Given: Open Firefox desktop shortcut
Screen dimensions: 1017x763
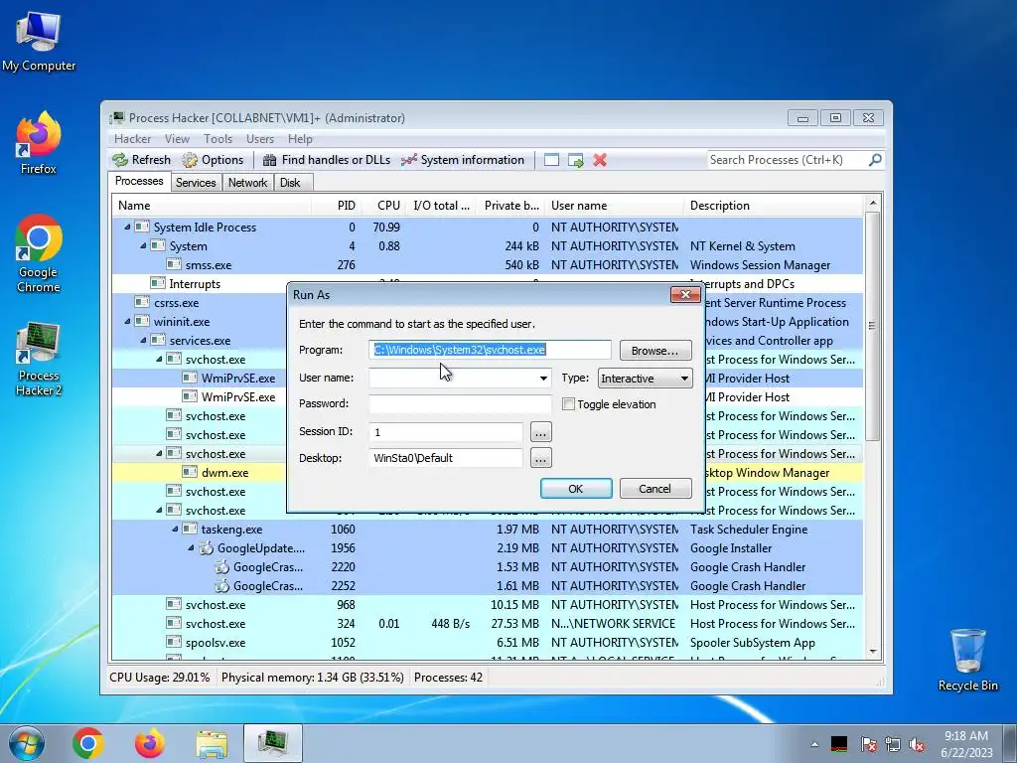Looking at the screenshot, I should [x=39, y=143].
